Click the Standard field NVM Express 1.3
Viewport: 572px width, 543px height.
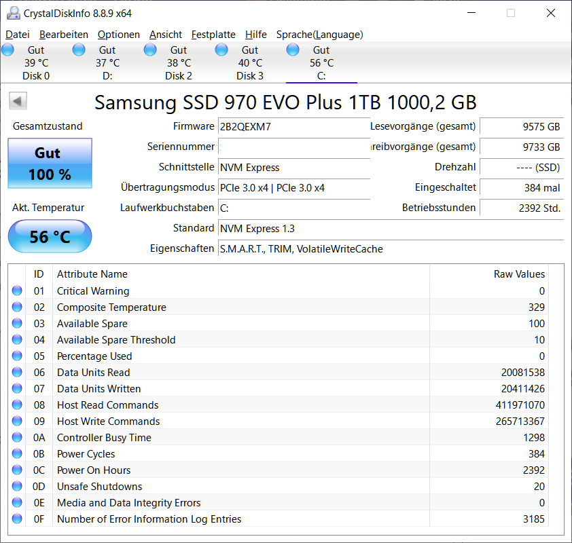tap(391, 229)
